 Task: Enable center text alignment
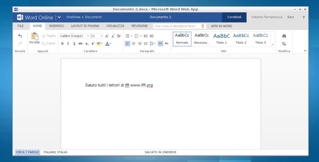pyautogui.click(x=134, y=44)
